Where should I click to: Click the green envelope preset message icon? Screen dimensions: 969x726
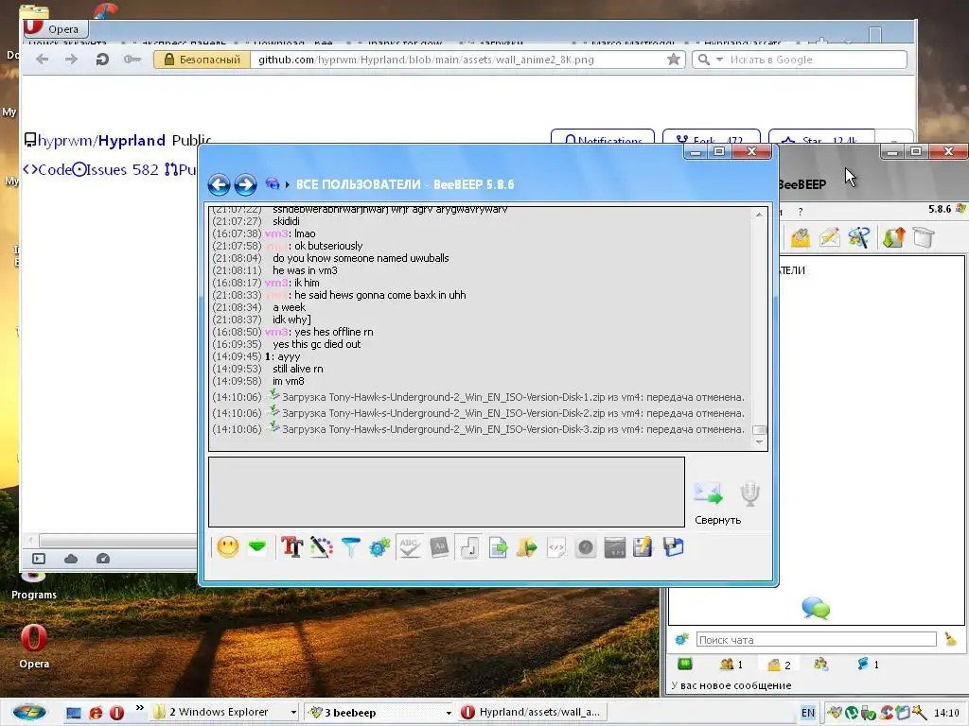pos(257,547)
